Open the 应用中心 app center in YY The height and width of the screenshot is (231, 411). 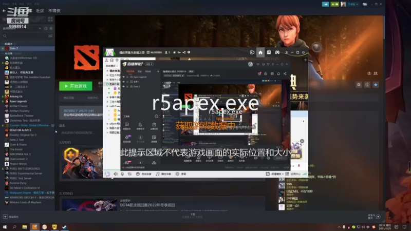[x=293, y=174]
